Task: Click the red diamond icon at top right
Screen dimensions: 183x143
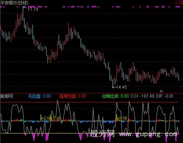Action: (x=176, y=3)
